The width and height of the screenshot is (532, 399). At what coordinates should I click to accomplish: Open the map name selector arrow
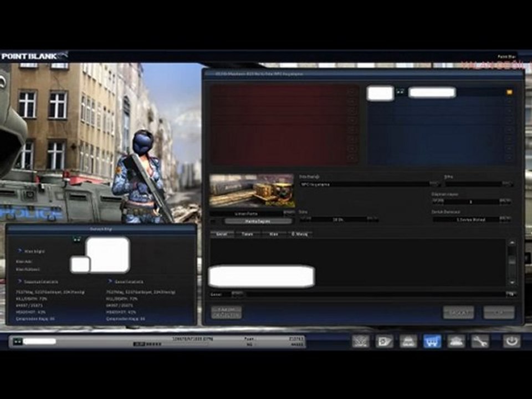(289, 213)
